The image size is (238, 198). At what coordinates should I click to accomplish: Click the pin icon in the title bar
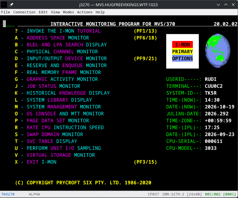click(11, 5)
